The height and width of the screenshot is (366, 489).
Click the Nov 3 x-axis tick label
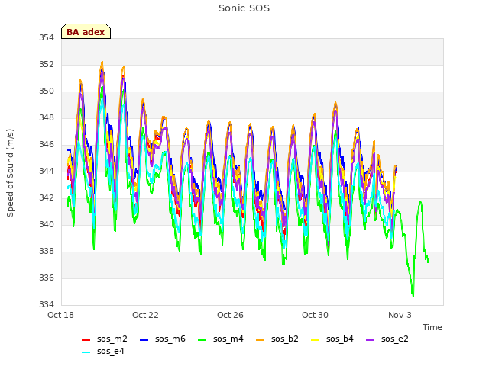[x=400, y=315]
